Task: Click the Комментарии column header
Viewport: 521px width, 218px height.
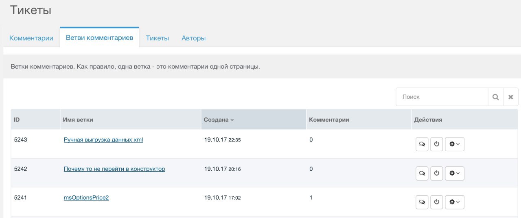Action: click(329, 120)
